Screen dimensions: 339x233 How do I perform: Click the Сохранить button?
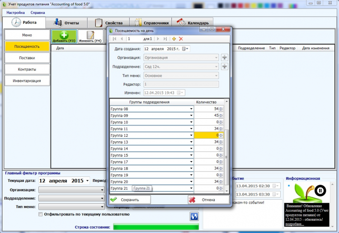tap(130, 200)
